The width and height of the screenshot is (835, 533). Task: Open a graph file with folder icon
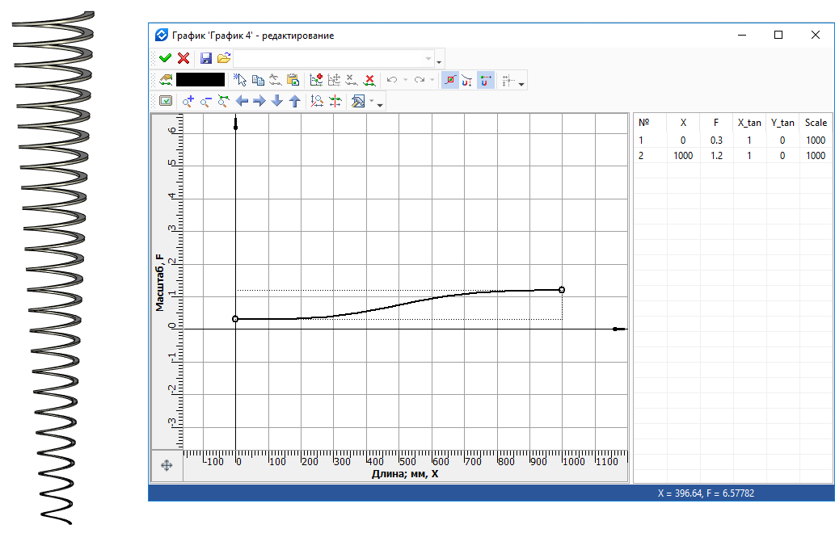click(224, 59)
